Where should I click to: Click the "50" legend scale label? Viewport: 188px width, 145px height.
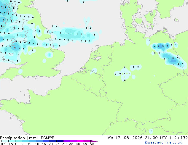[x=92, y=144]
